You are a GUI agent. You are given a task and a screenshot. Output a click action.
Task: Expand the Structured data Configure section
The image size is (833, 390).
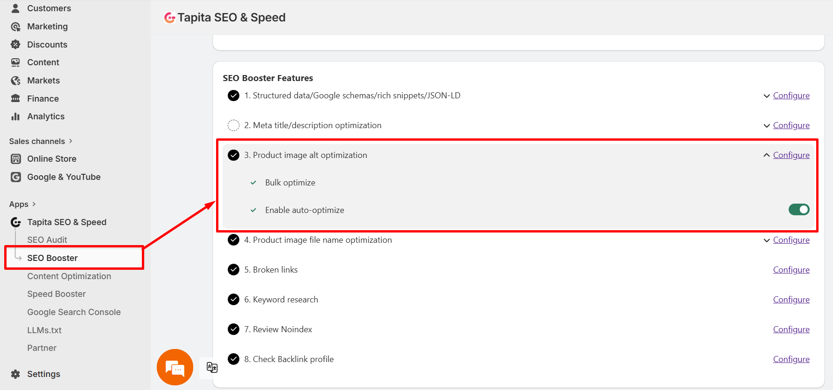(x=791, y=95)
